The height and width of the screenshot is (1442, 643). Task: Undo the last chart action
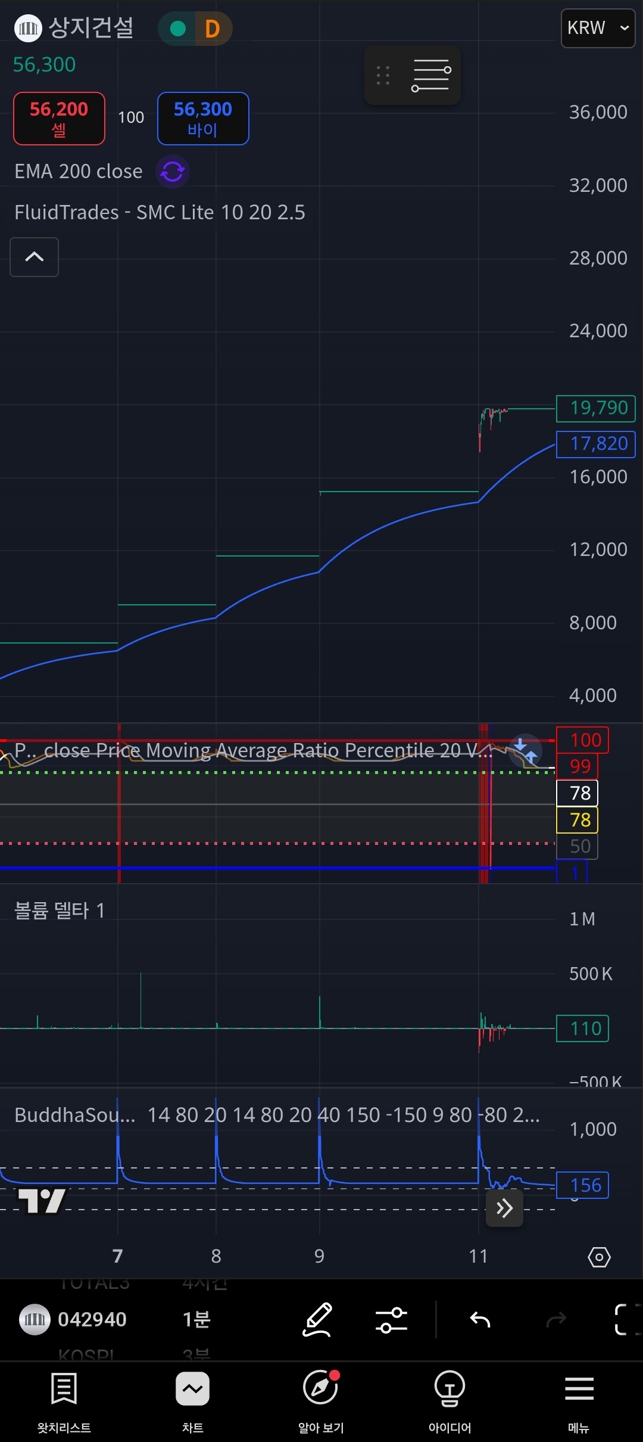pyautogui.click(x=480, y=1320)
